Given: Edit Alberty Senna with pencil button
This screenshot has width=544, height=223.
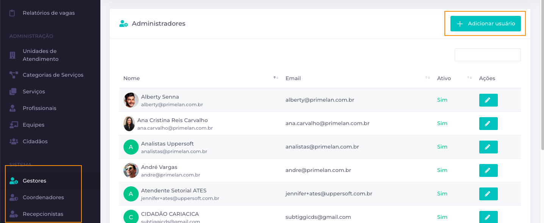Looking at the screenshot, I should [x=488, y=100].
